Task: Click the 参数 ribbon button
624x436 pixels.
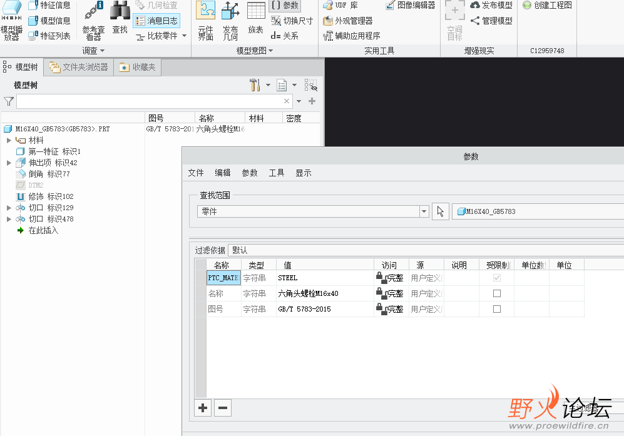Action: 285,5
